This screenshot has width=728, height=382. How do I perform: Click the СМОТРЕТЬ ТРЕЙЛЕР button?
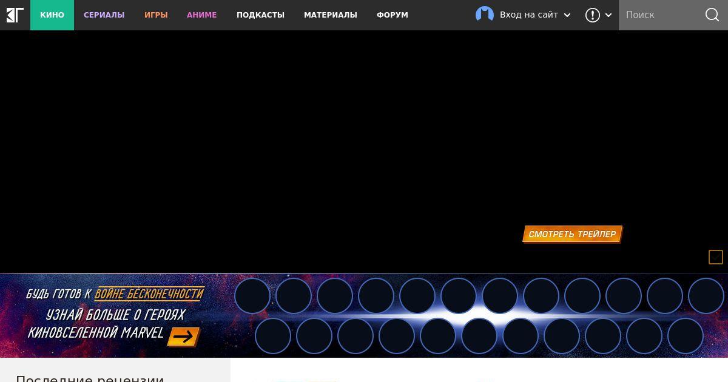[572, 234]
